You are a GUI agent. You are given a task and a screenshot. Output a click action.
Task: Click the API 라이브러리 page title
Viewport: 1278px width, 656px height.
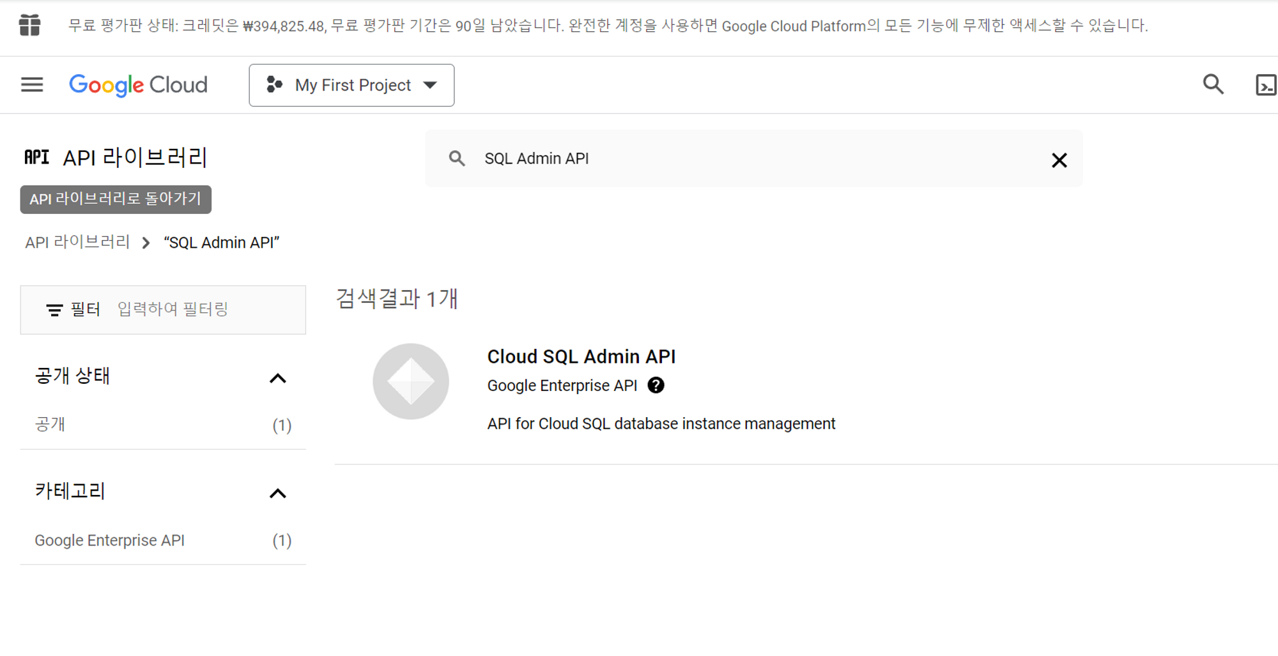[x=135, y=157]
